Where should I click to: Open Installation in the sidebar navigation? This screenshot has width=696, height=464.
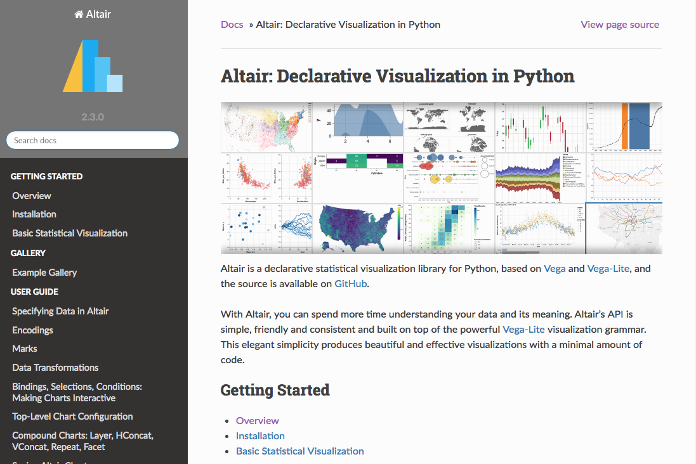coord(34,214)
